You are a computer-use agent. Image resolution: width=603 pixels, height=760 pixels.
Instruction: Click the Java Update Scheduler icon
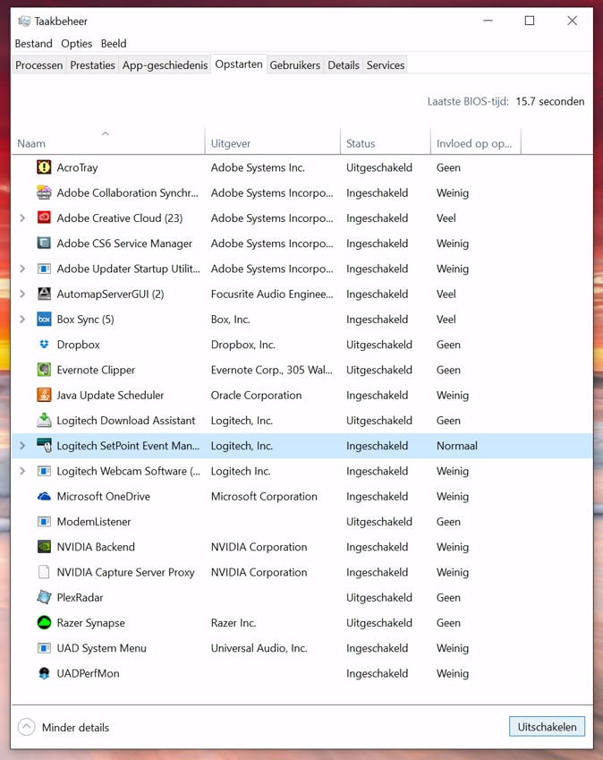click(x=44, y=395)
